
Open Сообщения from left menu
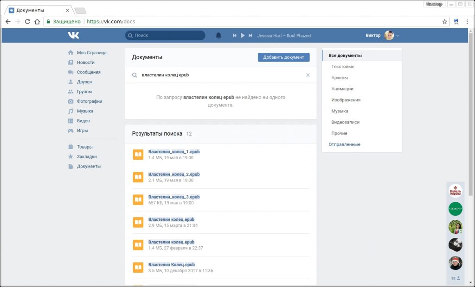[x=89, y=72]
